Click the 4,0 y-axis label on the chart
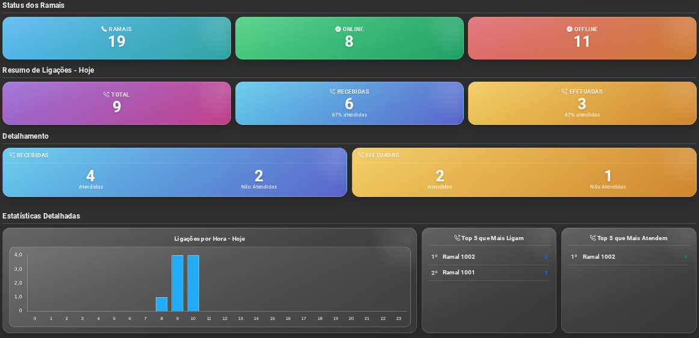 pos(18,255)
